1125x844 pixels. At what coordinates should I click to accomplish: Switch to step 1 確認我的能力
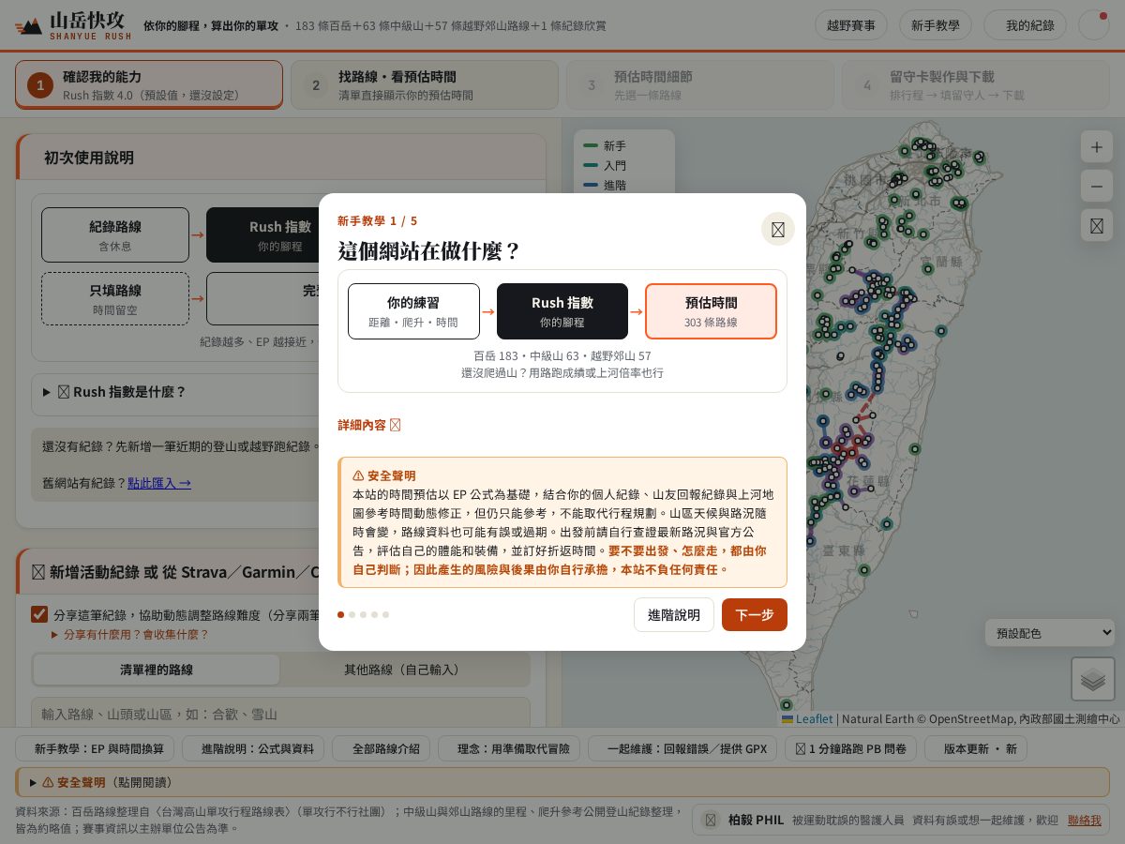tap(149, 85)
